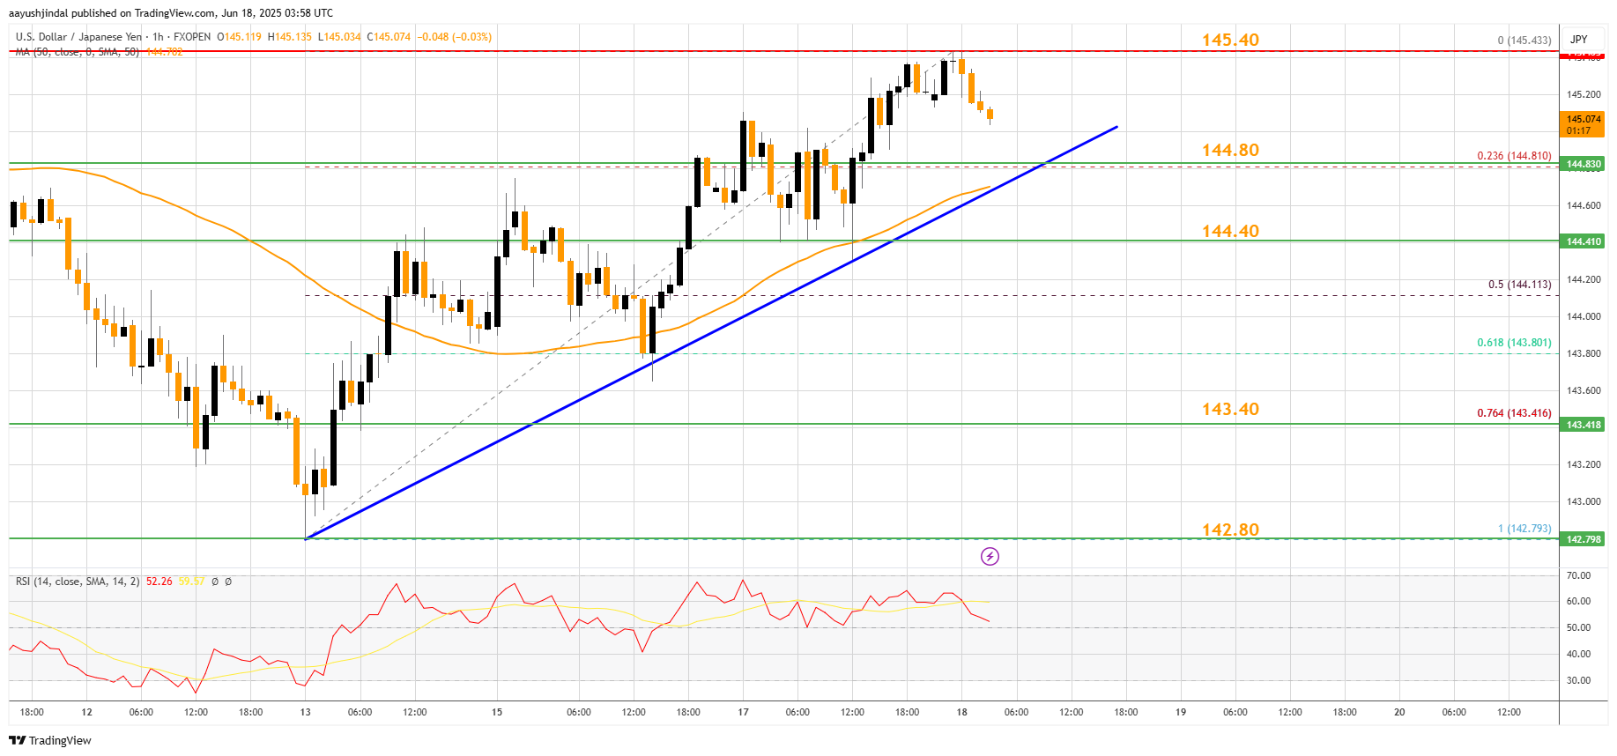The width and height of the screenshot is (1617, 756).
Task: Select the orange 143.40 level annotation
Action: (1230, 409)
